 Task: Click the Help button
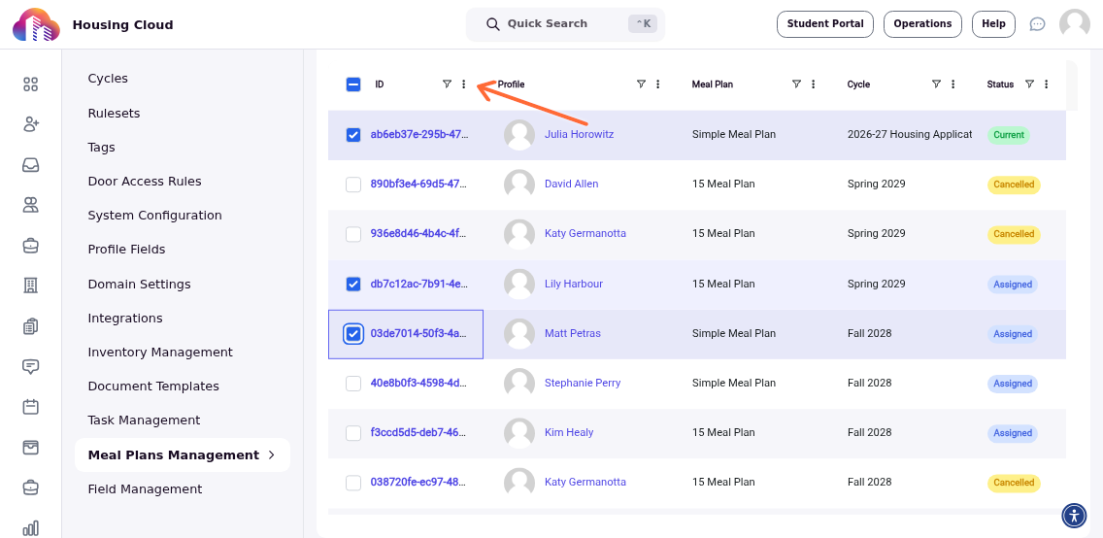tap(993, 24)
